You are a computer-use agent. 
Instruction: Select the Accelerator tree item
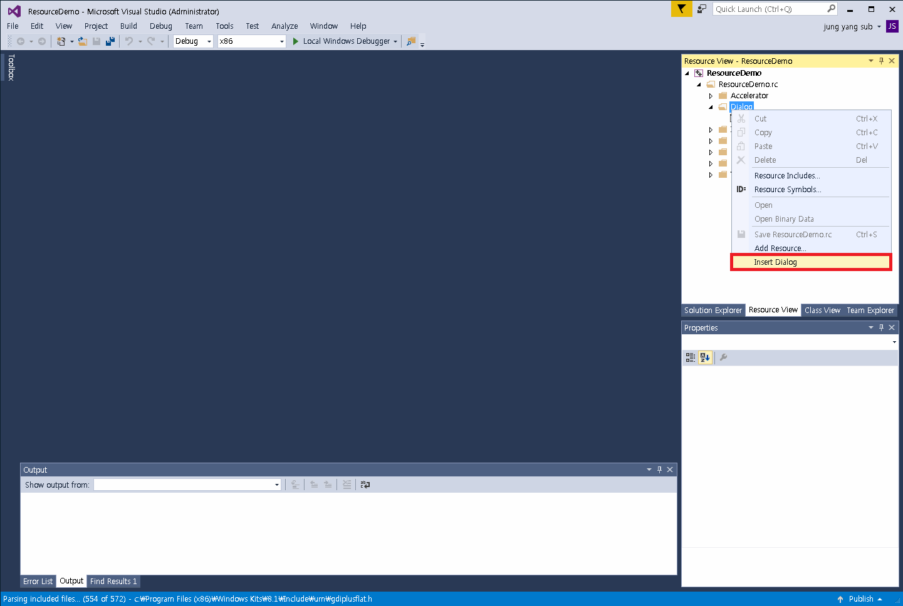(749, 96)
